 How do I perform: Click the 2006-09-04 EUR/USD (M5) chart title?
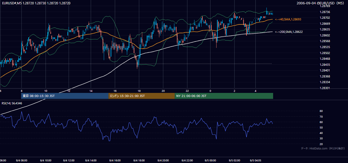pyautogui.click(x=321, y=3)
